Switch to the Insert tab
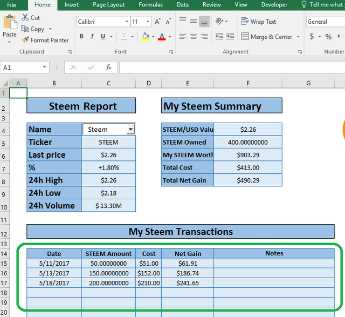 pyautogui.click(x=72, y=5)
